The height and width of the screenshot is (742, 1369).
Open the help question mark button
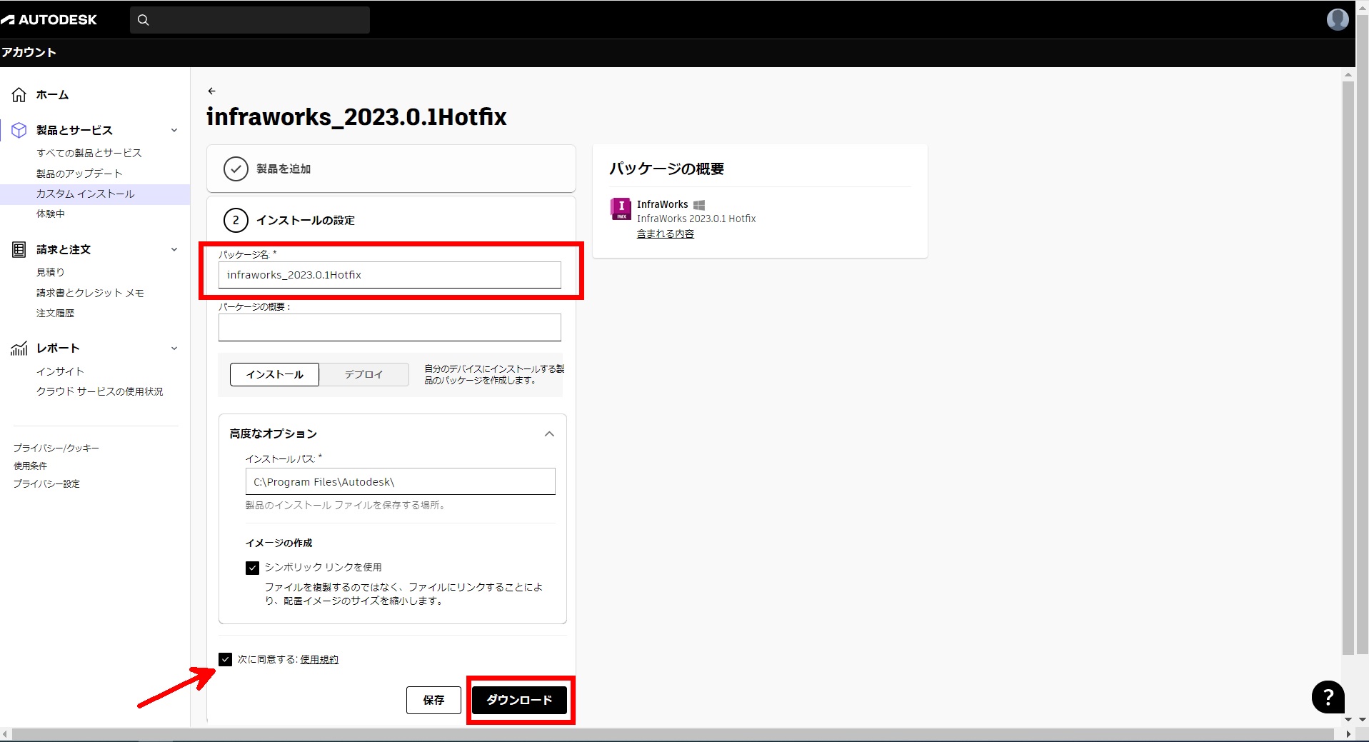tap(1328, 696)
